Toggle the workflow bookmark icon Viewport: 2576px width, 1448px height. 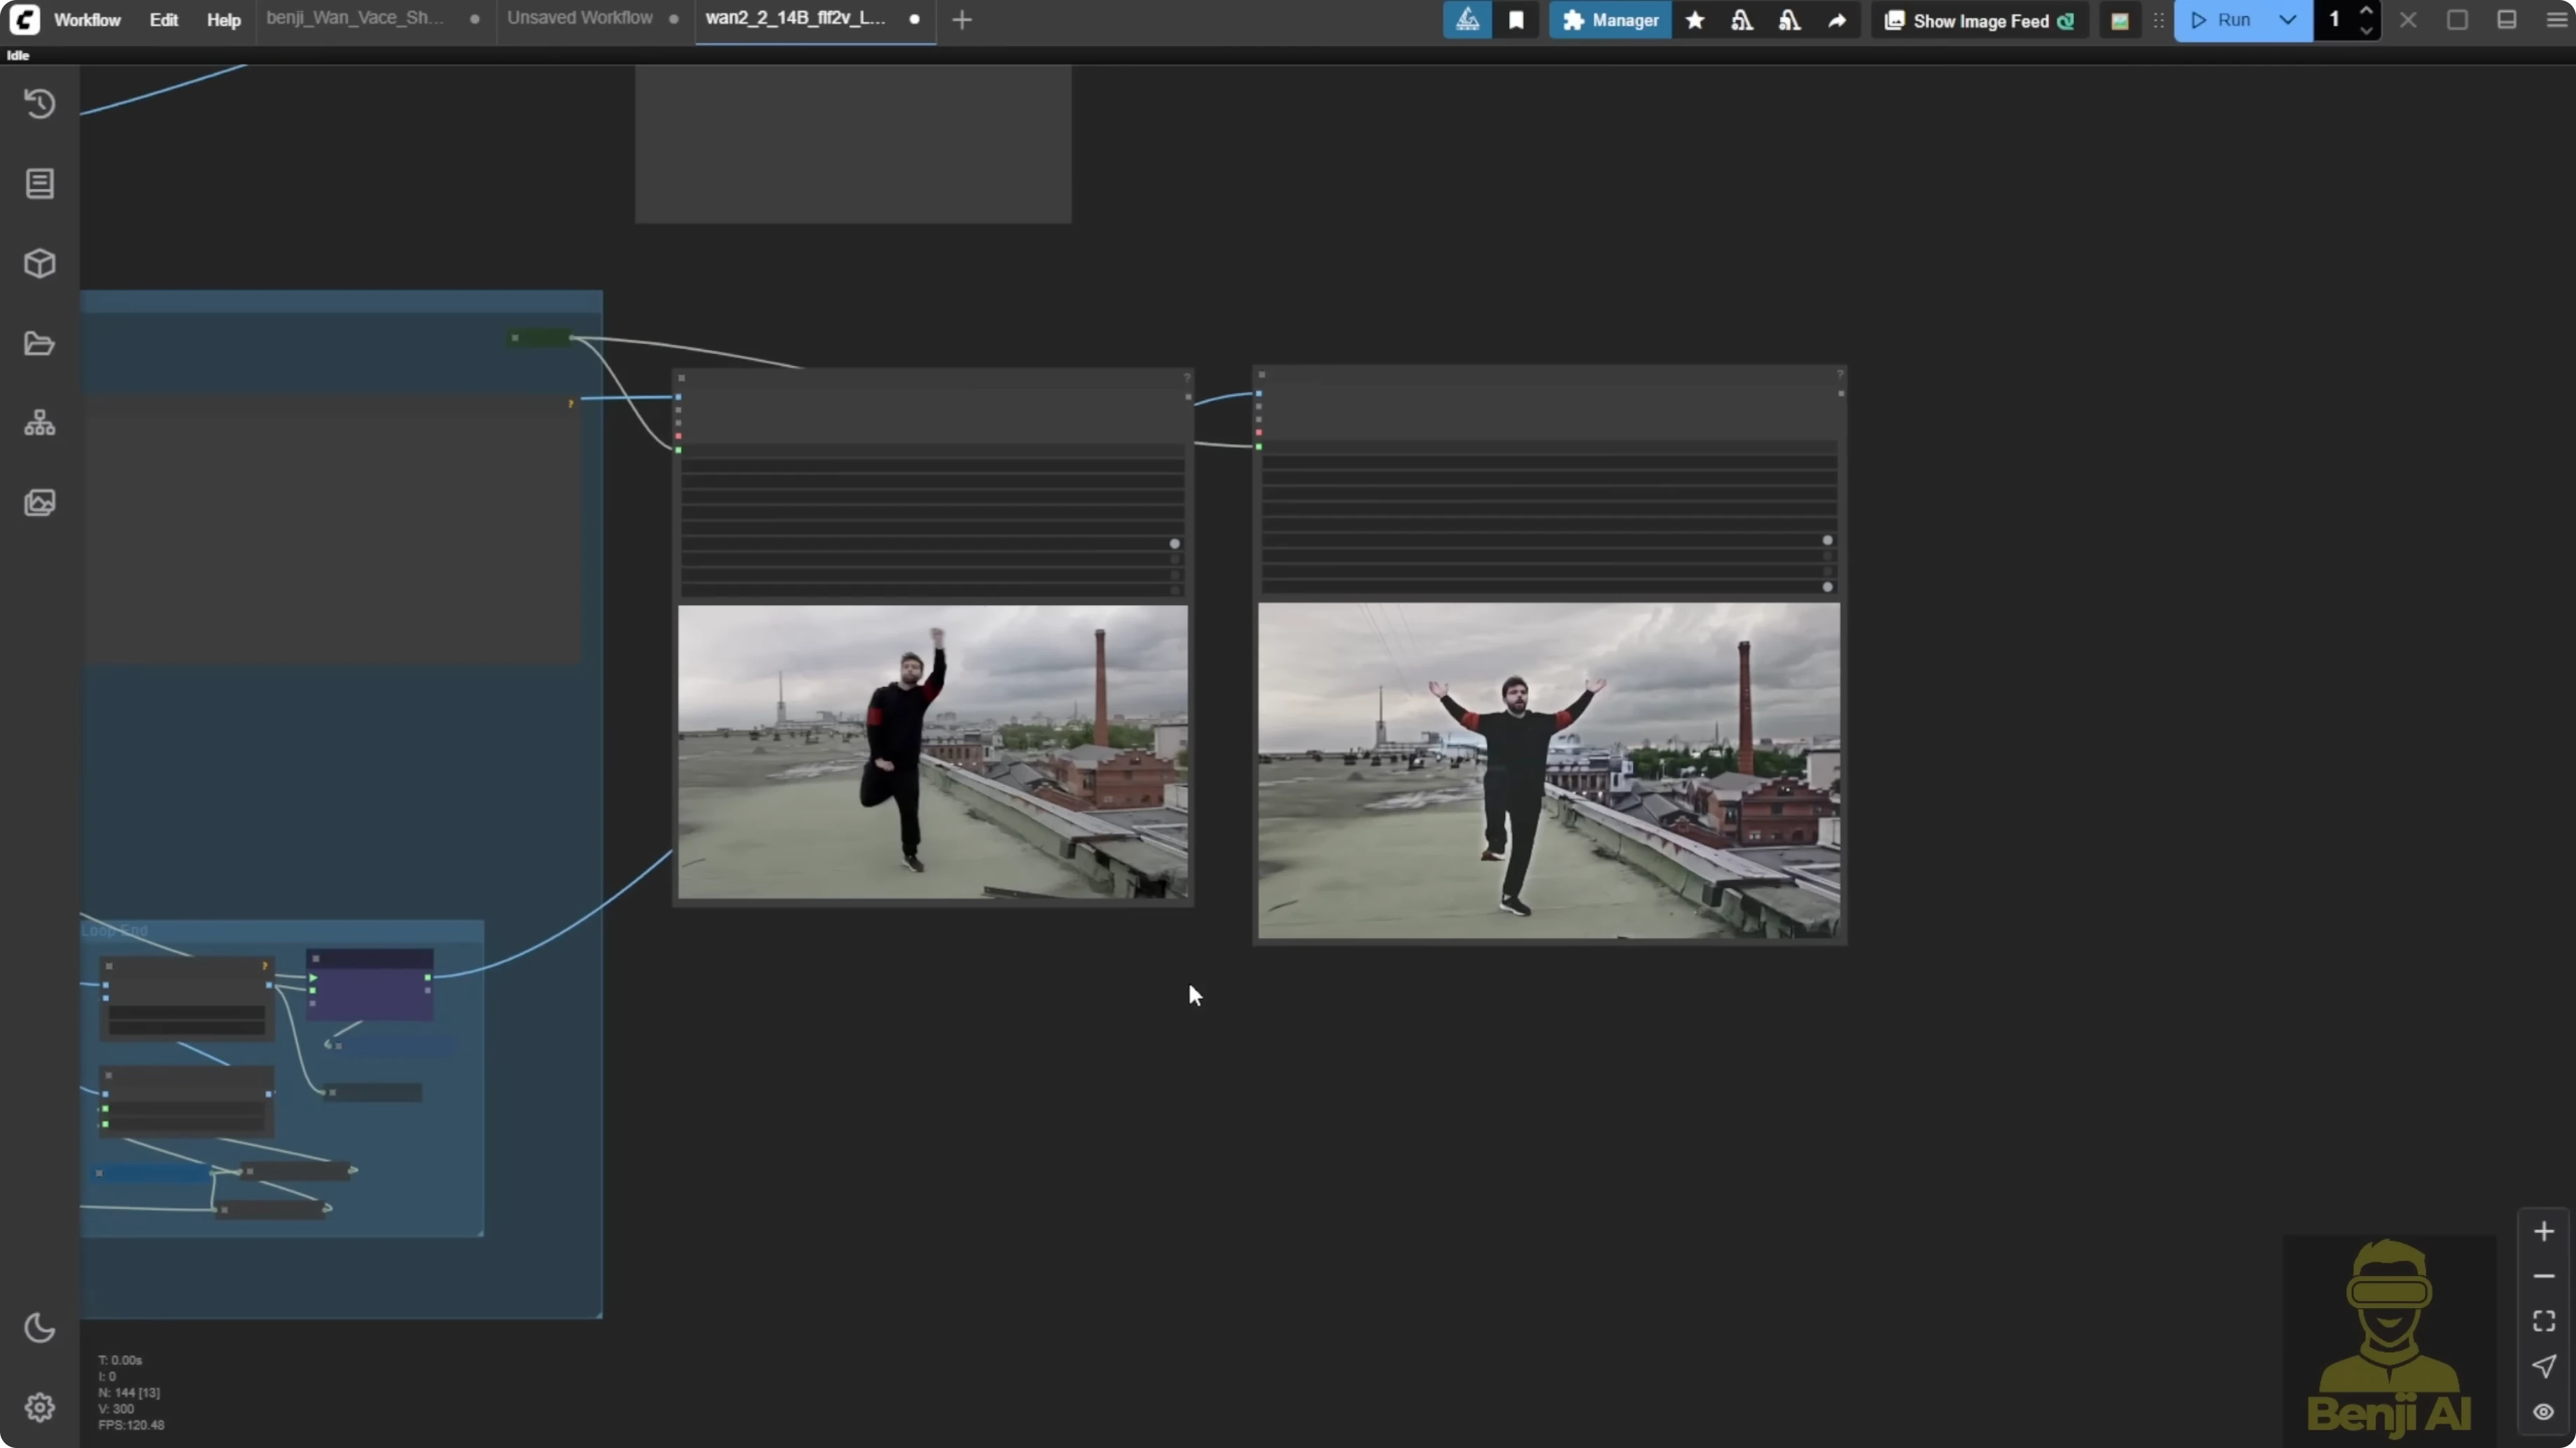1516,20
